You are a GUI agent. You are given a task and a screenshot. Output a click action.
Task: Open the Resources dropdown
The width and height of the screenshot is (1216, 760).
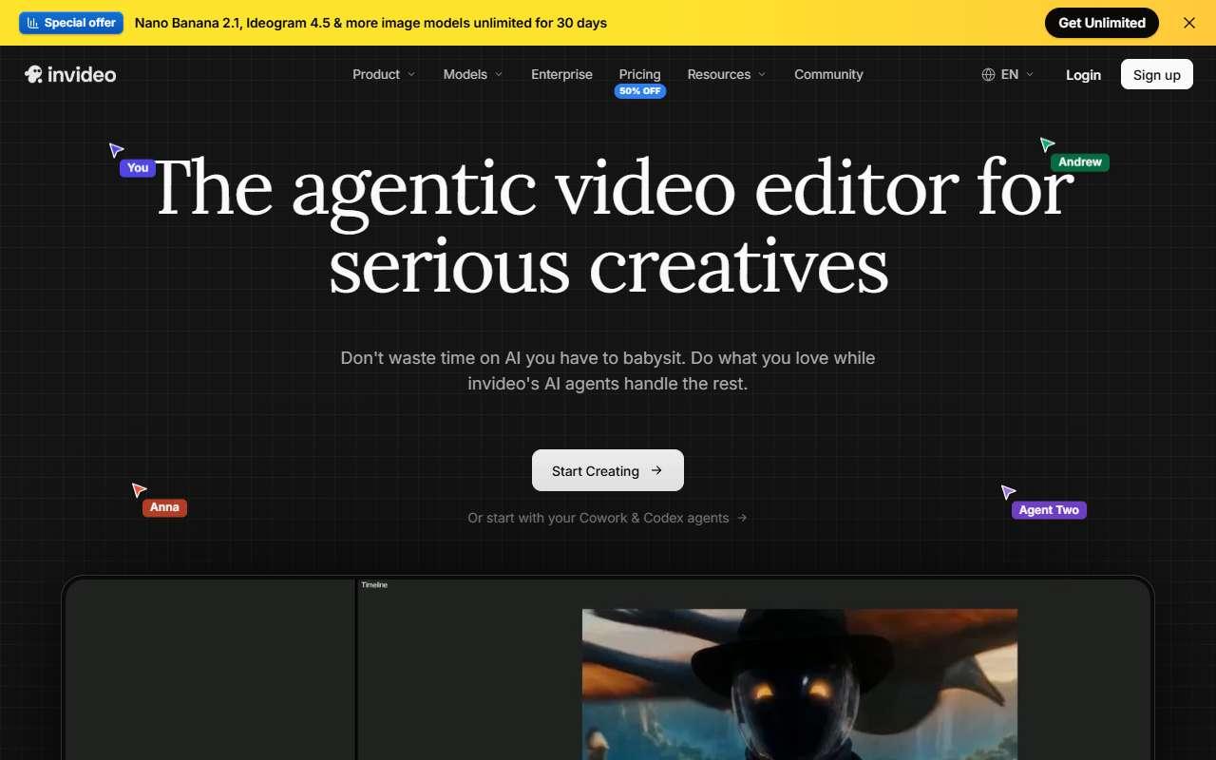click(x=727, y=74)
